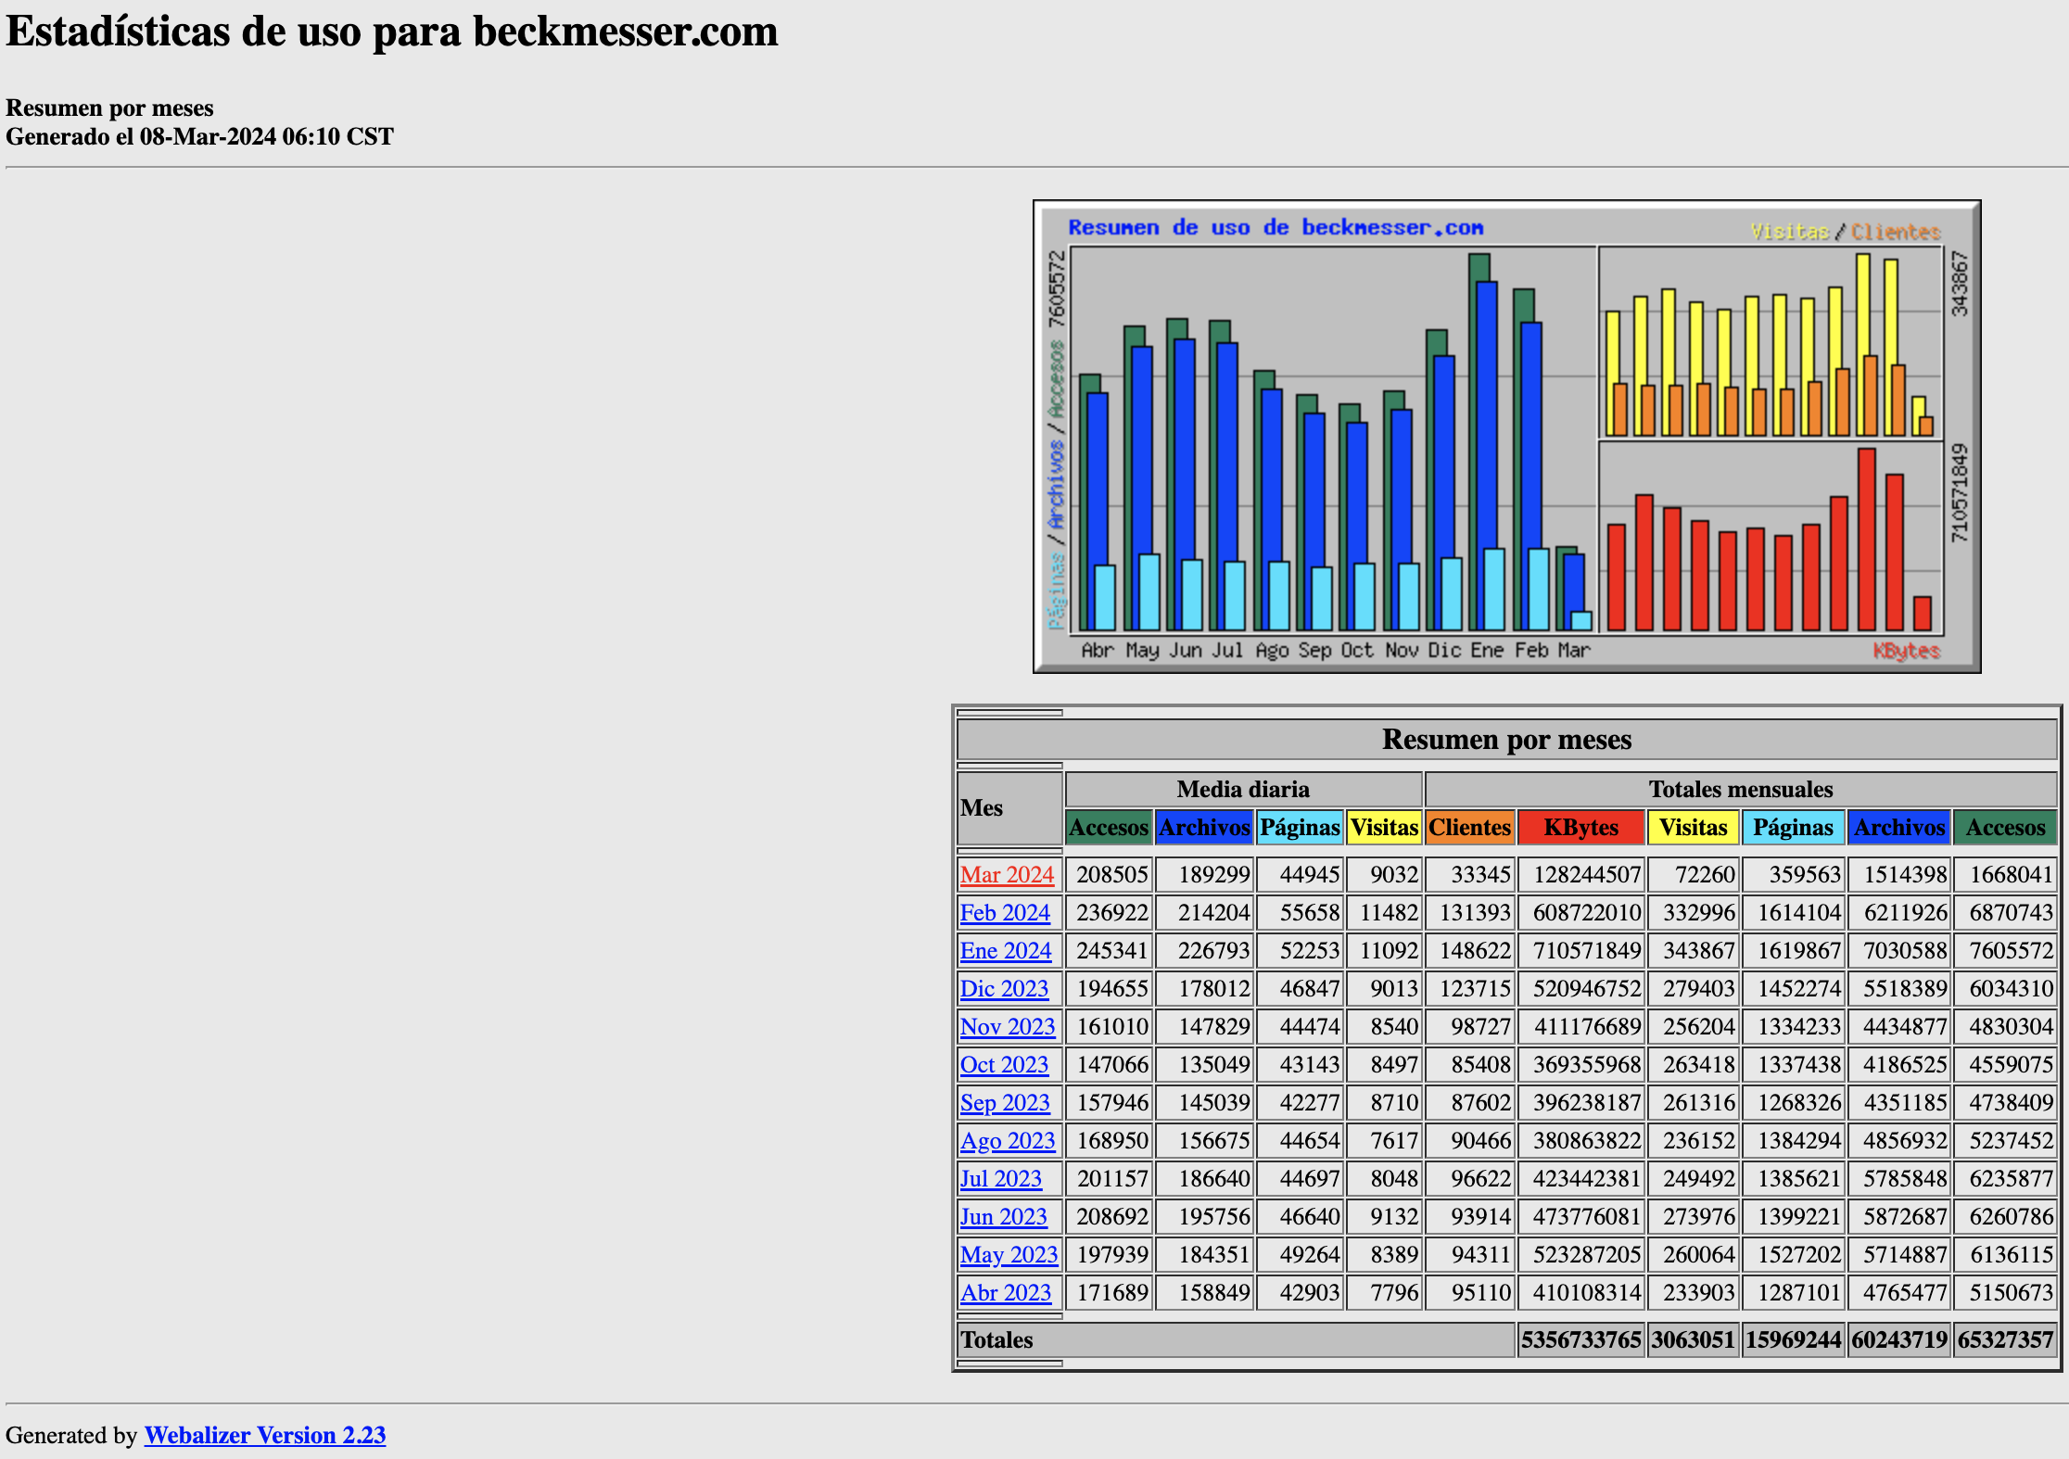
Task: Open the Mar 2024 monthly report
Action: tap(1007, 874)
